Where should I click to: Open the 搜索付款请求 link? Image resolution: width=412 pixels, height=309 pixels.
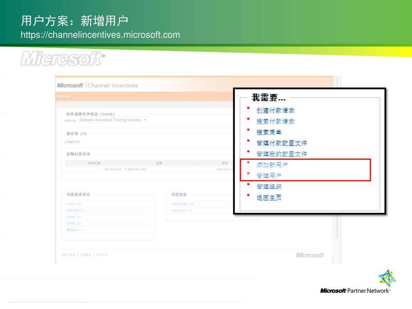275,121
